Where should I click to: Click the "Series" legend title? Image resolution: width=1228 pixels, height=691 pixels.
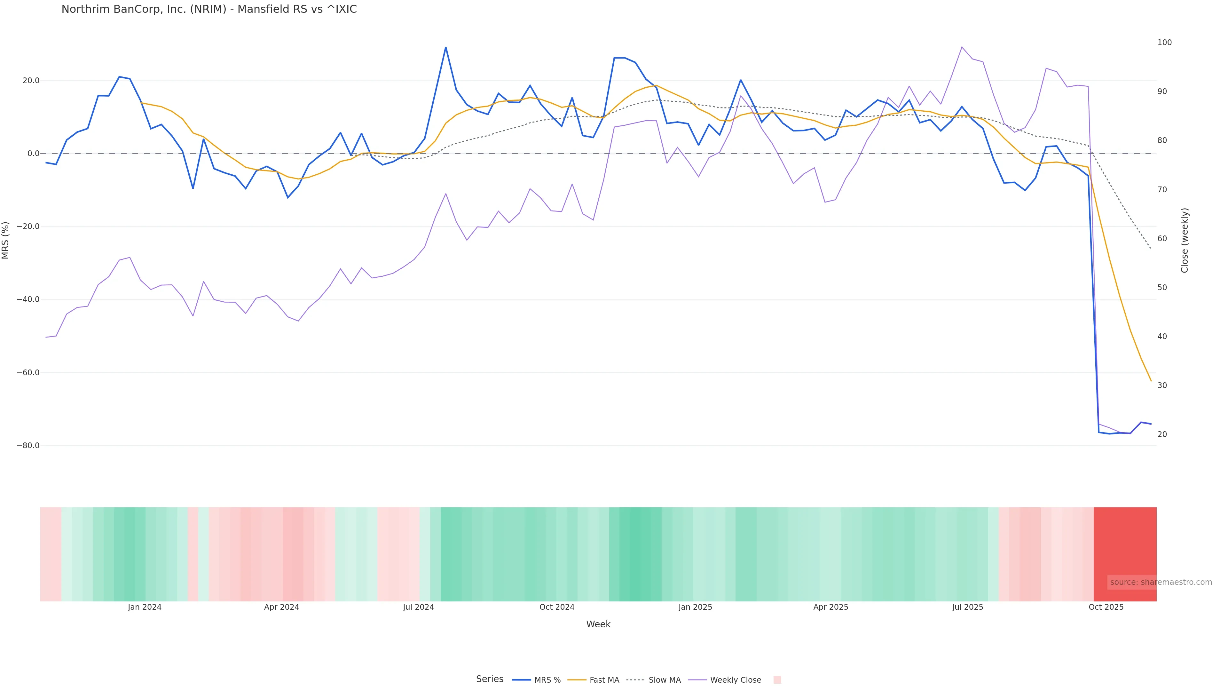[x=490, y=679]
